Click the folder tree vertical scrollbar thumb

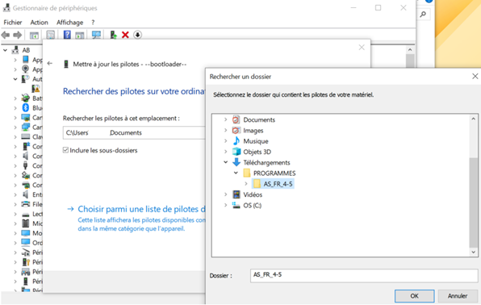click(x=473, y=203)
